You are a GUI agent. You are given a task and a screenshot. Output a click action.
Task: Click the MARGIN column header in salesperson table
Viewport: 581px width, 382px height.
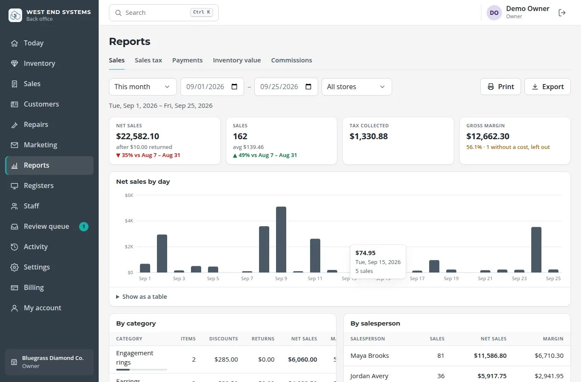[x=553, y=339]
